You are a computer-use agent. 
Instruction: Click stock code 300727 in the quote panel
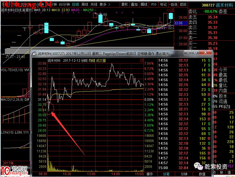click(x=208, y=5)
